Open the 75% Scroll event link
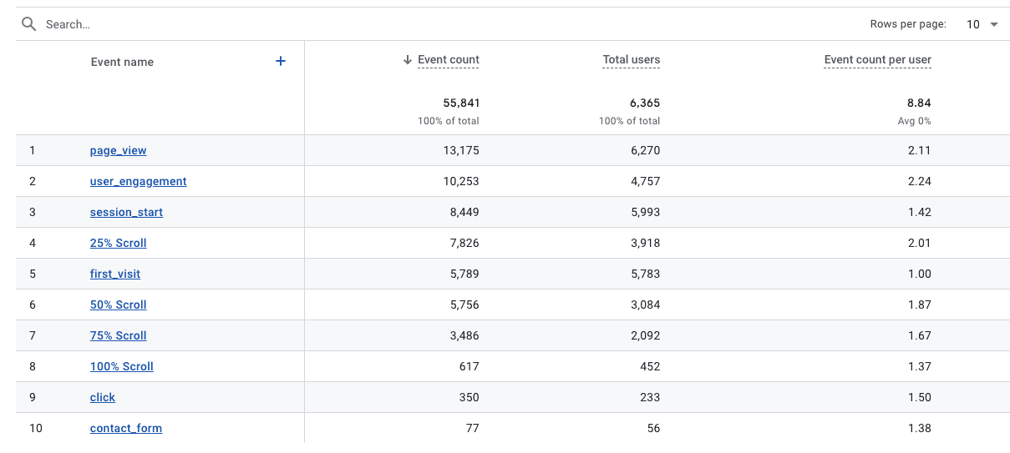The width and height of the screenshot is (1010, 453). pos(118,336)
